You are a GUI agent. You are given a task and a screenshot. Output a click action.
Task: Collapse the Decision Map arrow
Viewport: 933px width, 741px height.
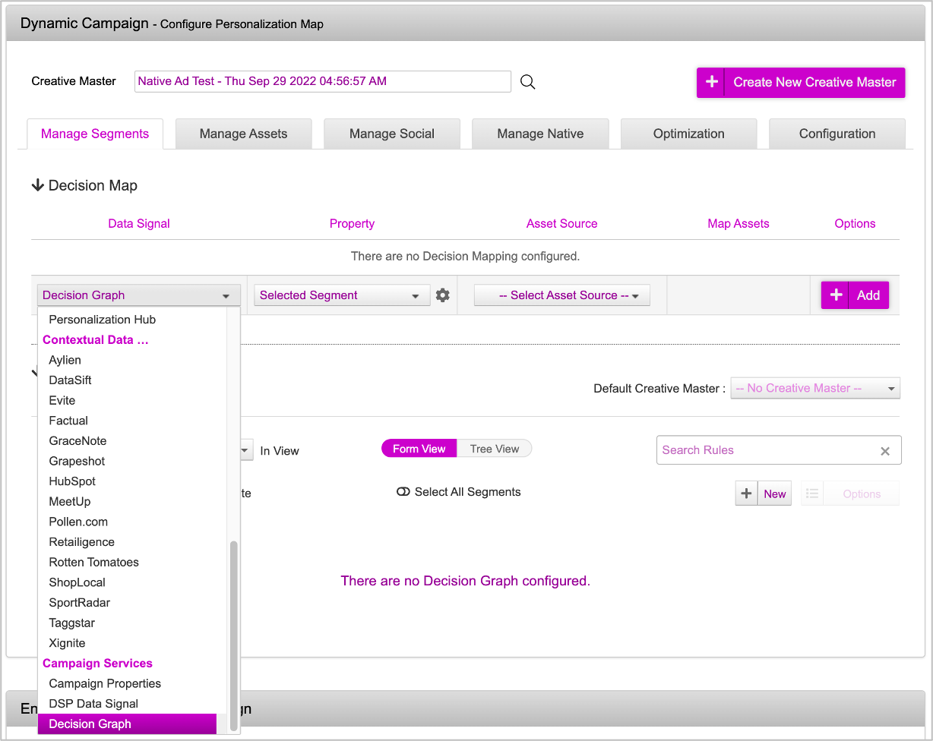pyautogui.click(x=37, y=185)
